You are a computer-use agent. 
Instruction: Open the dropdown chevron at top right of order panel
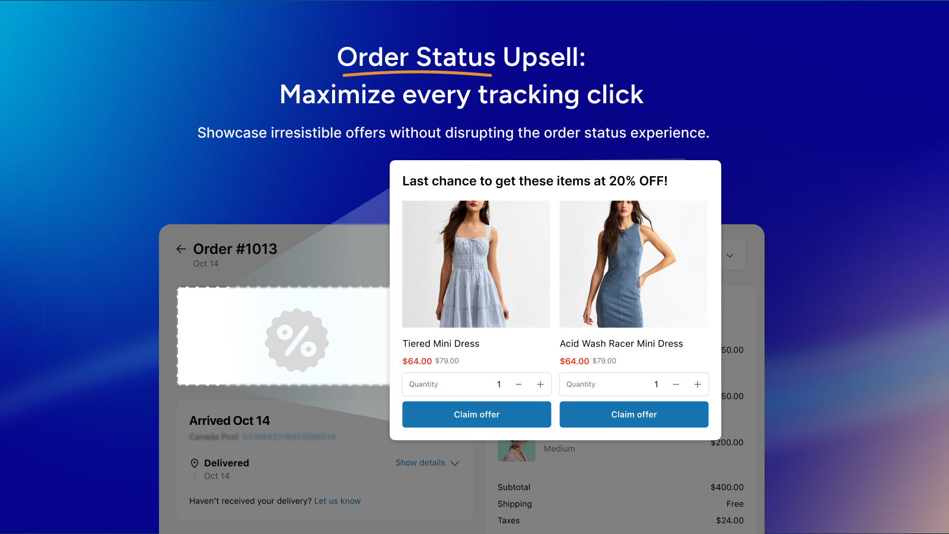[730, 256]
